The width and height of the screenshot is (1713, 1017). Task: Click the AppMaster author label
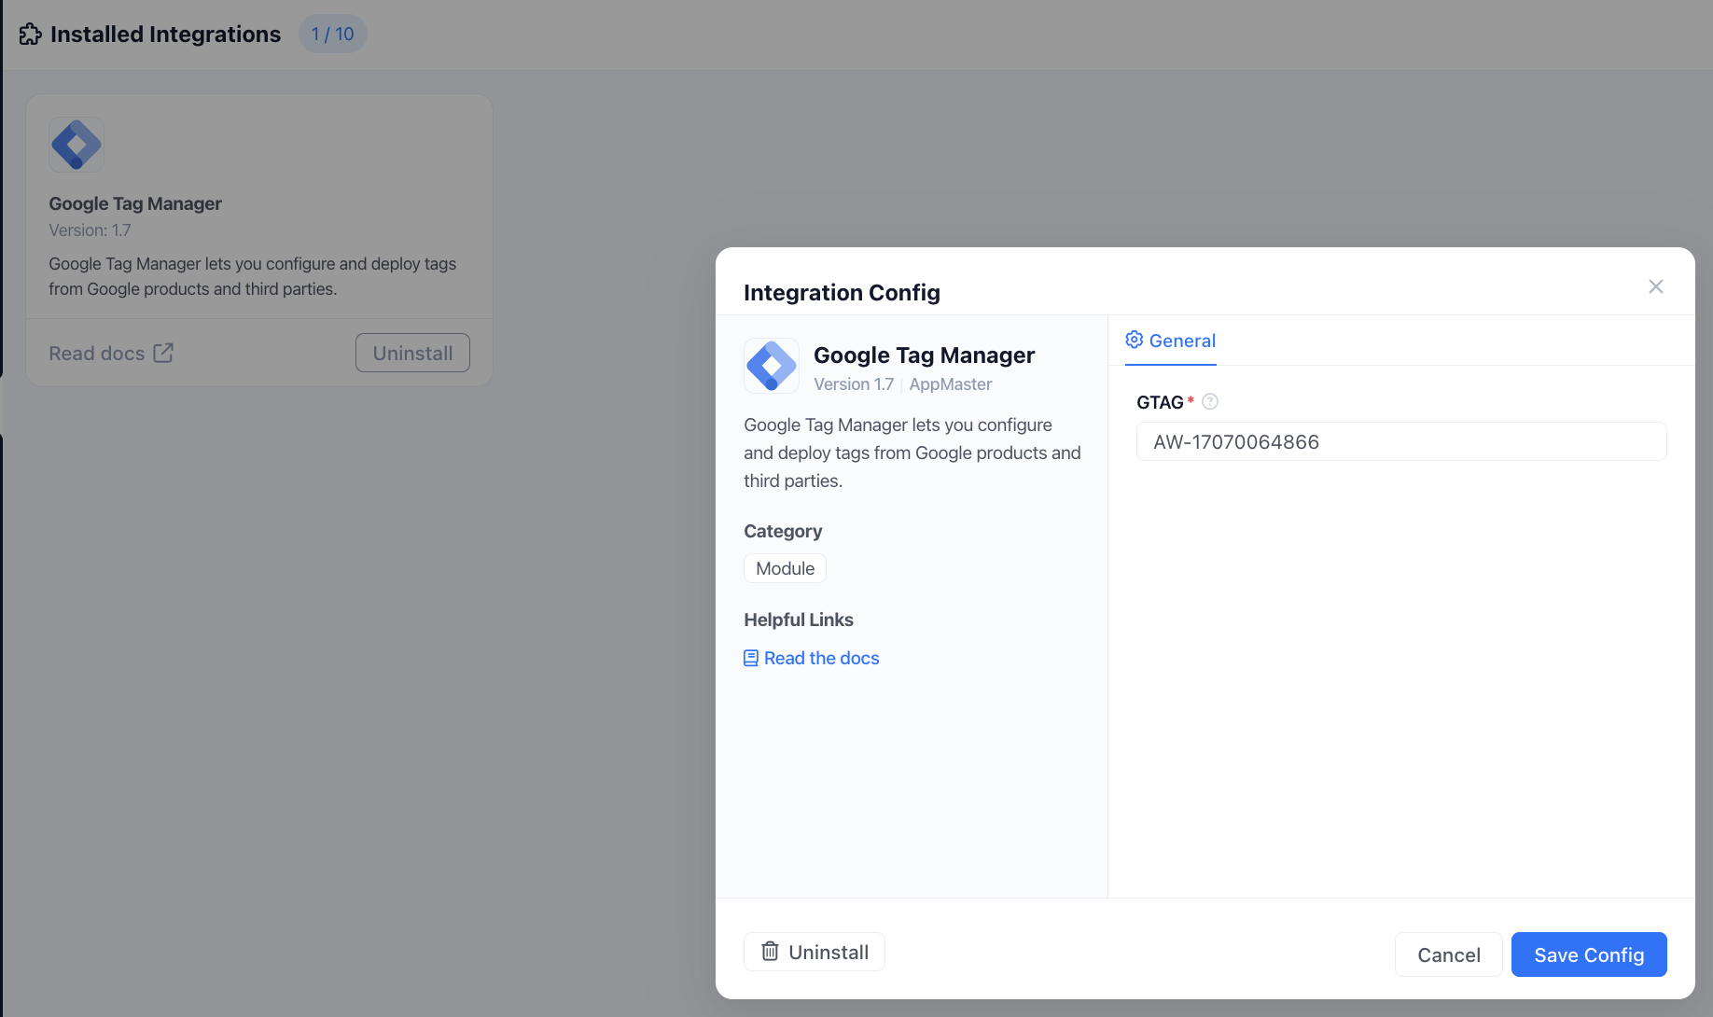pos(951,384)
